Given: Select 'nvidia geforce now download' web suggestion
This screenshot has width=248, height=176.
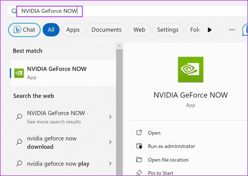Looking at the screenshot, I should point(63,142).
